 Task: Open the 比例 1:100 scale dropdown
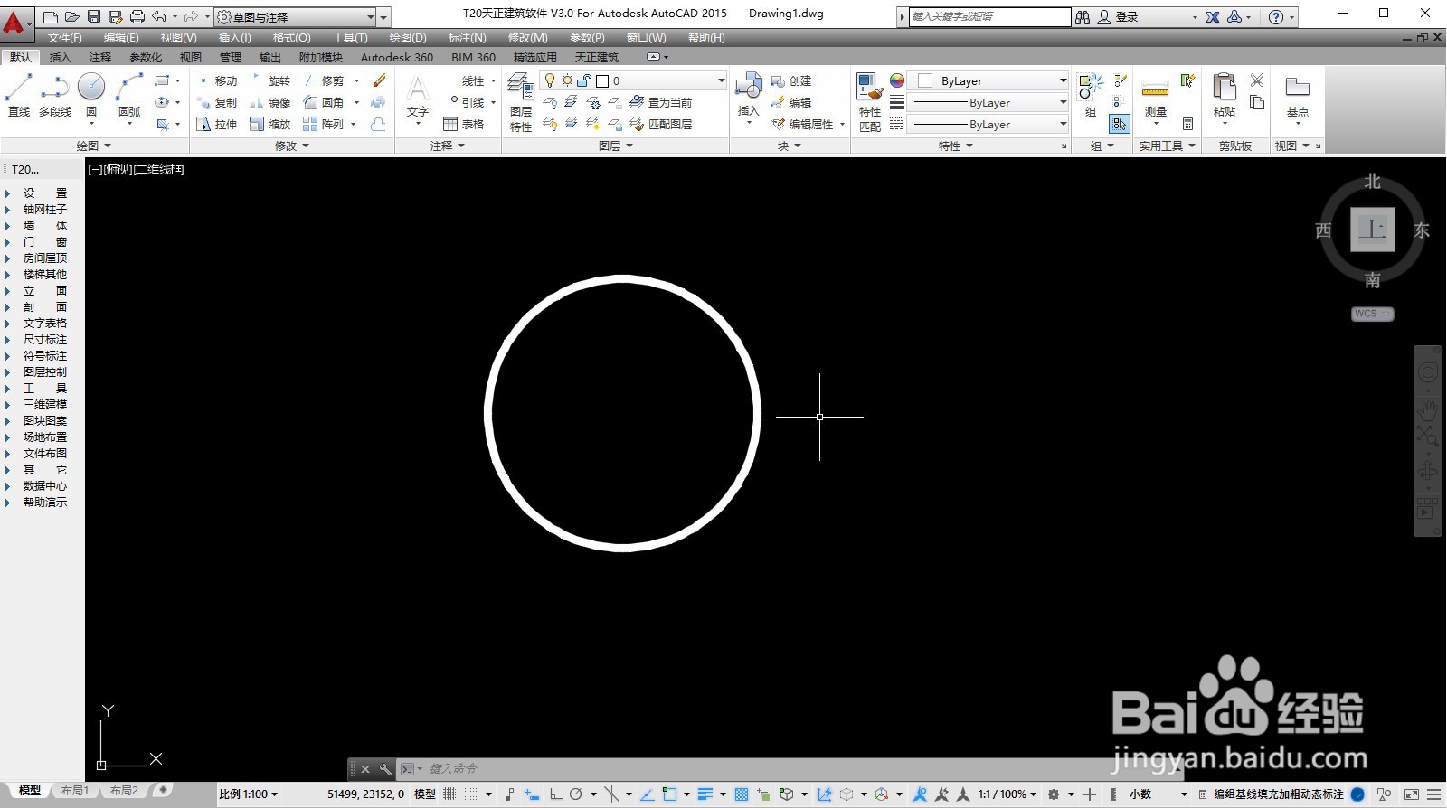pos(248,794)
